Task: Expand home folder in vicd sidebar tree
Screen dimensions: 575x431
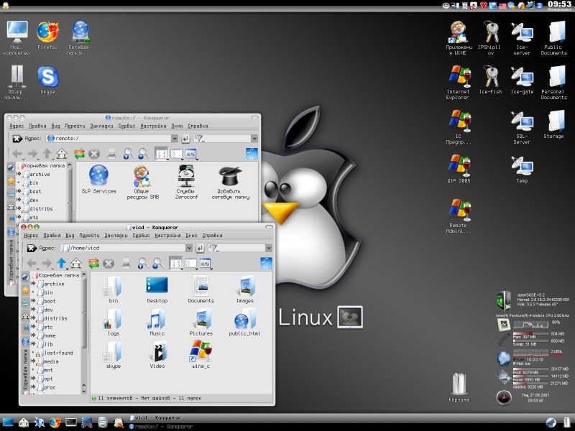Action: point(34,335)
